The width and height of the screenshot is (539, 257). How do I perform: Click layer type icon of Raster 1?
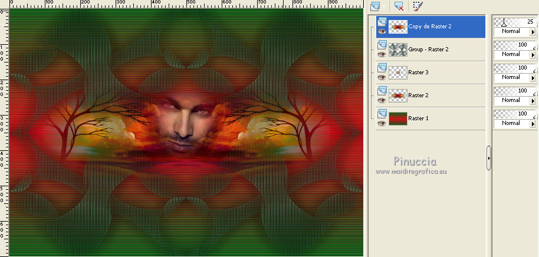click(x=382, y=114)
